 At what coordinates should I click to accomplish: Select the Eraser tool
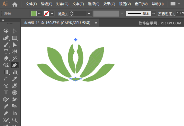tap(6, 58)
